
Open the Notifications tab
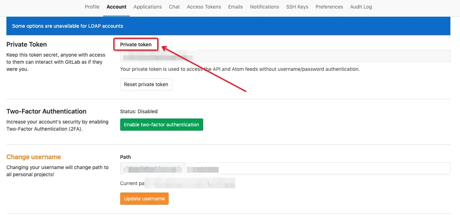(264, 7)
